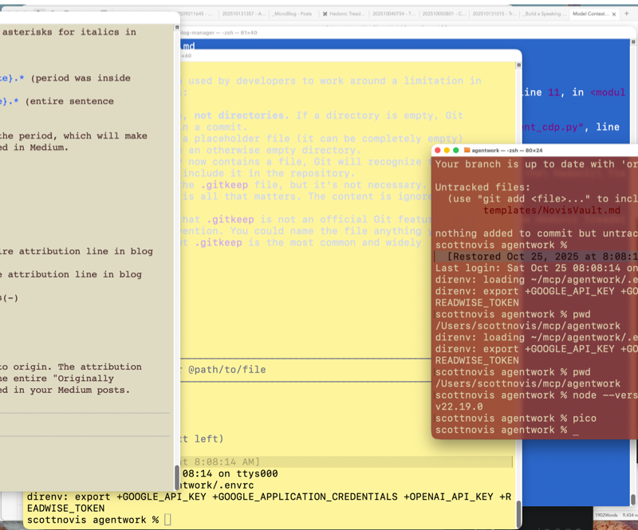The width and height of the screenshot is (638, 530).
Task: Click the pin icon on the Hedonic Treadmill tab
Action: tap(326, 14)
